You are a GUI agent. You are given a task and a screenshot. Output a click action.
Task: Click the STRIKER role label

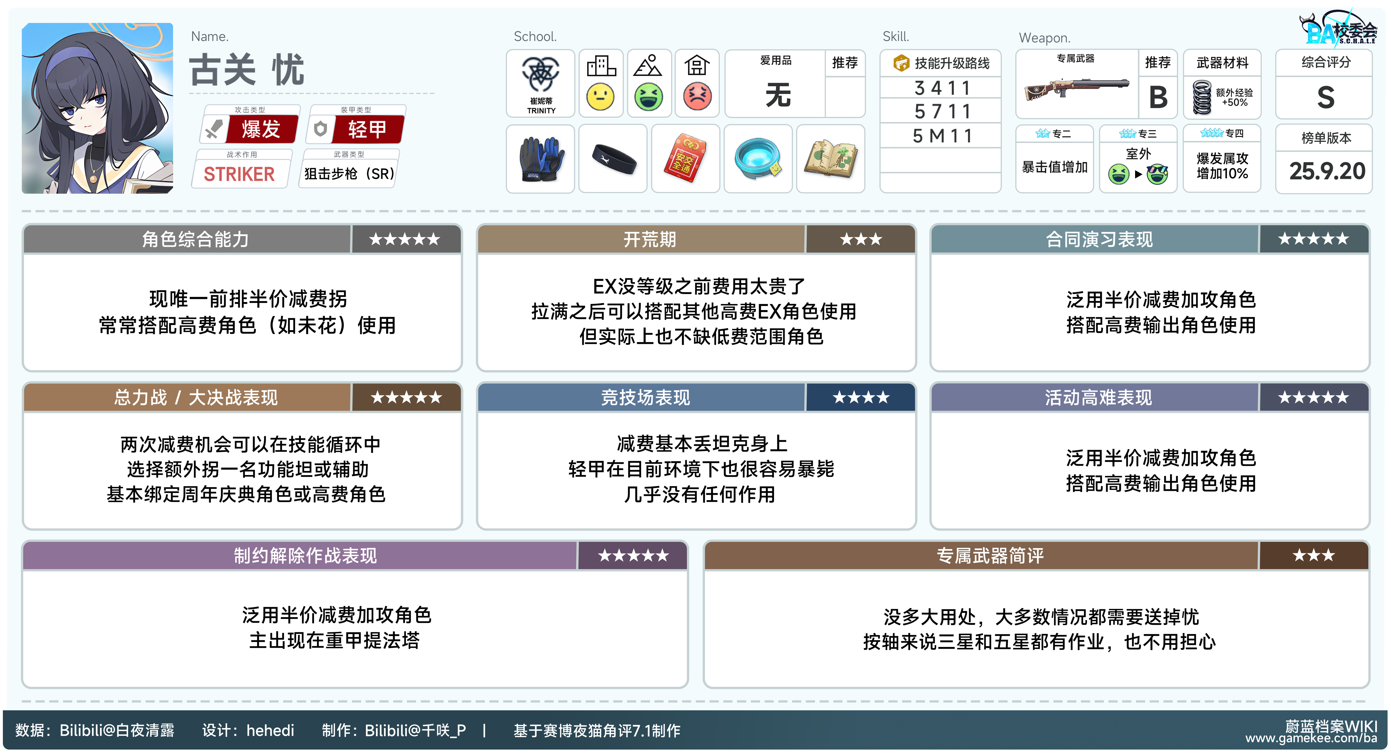point(239,174)
